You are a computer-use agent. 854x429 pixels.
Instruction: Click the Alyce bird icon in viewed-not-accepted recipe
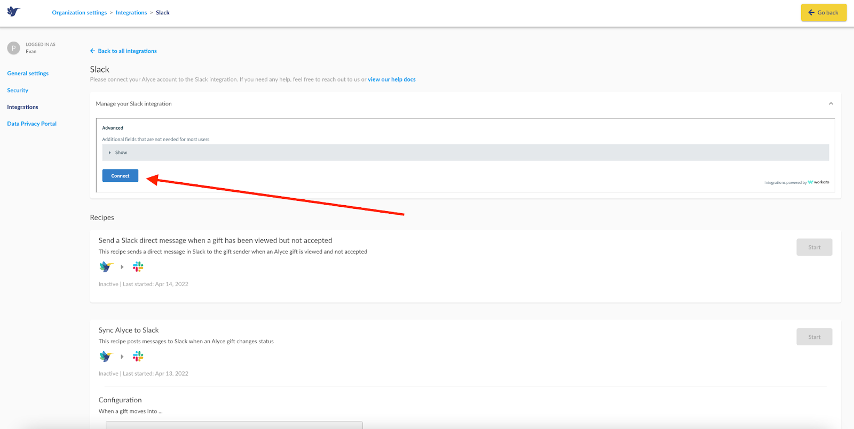coord(107,266)
